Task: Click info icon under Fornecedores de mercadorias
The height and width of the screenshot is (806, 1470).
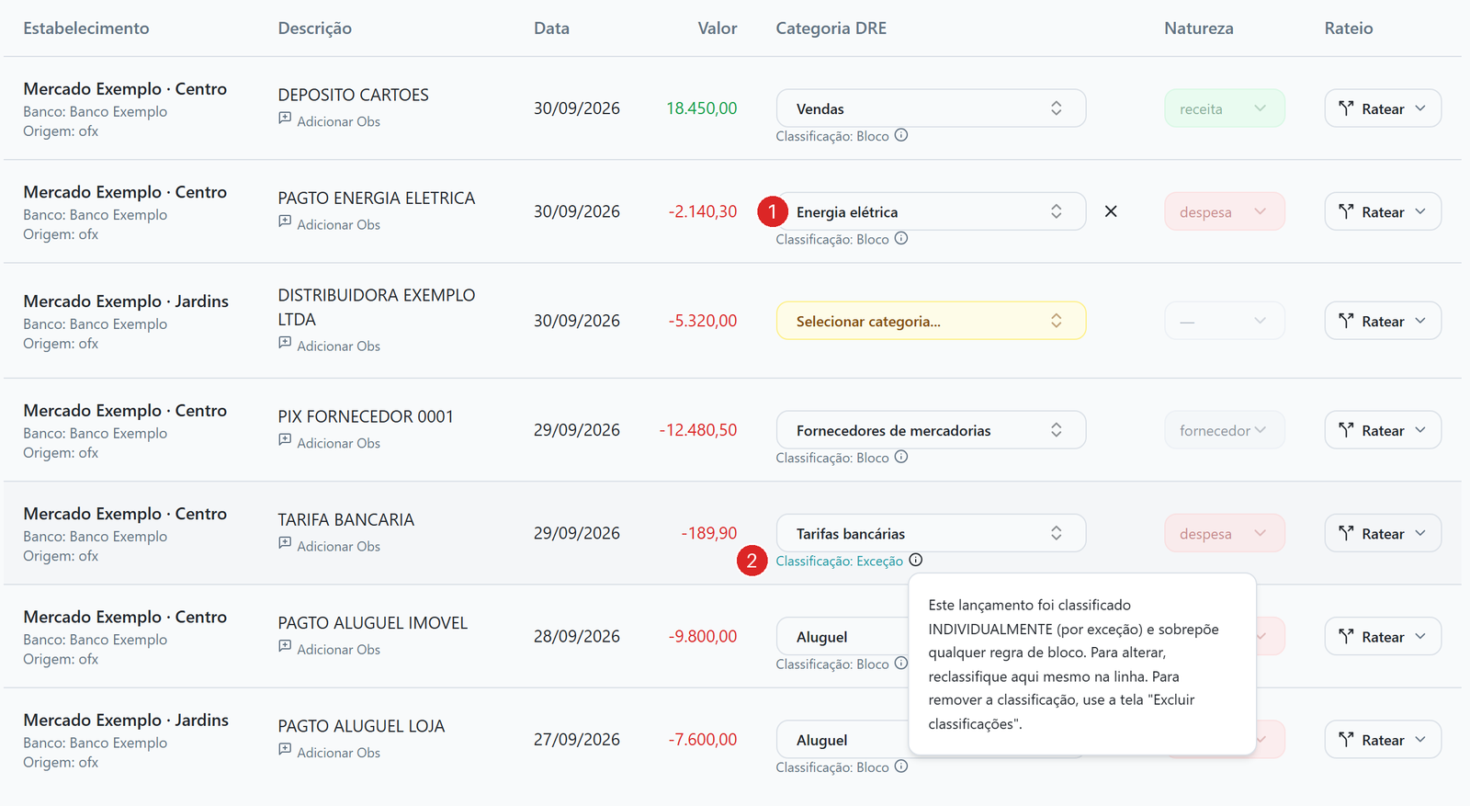Action: tap(901, 457)
